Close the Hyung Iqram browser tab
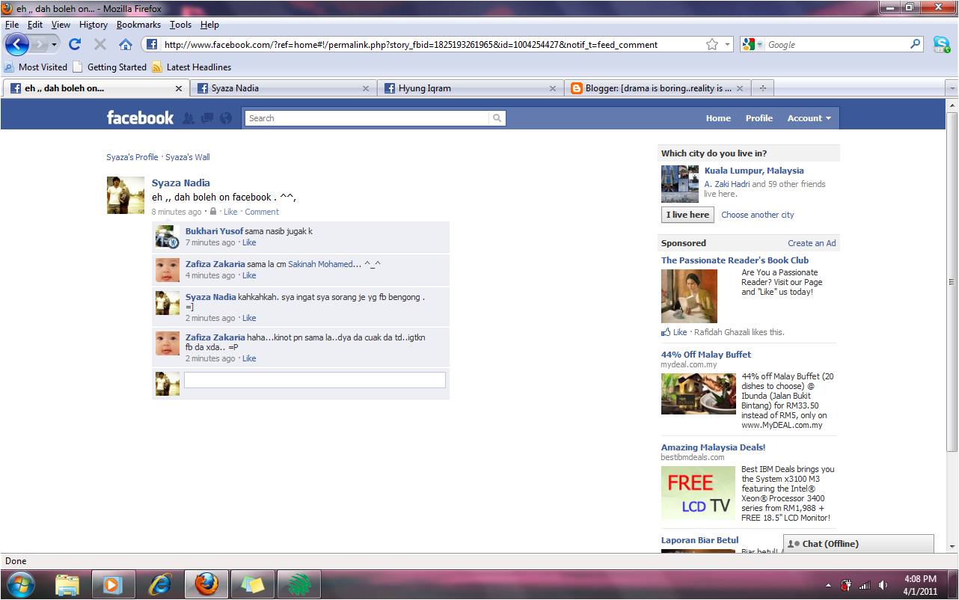 click(x=553, y=88)
